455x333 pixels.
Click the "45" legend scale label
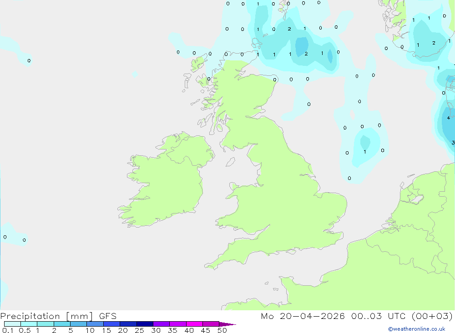click(206, 330)
